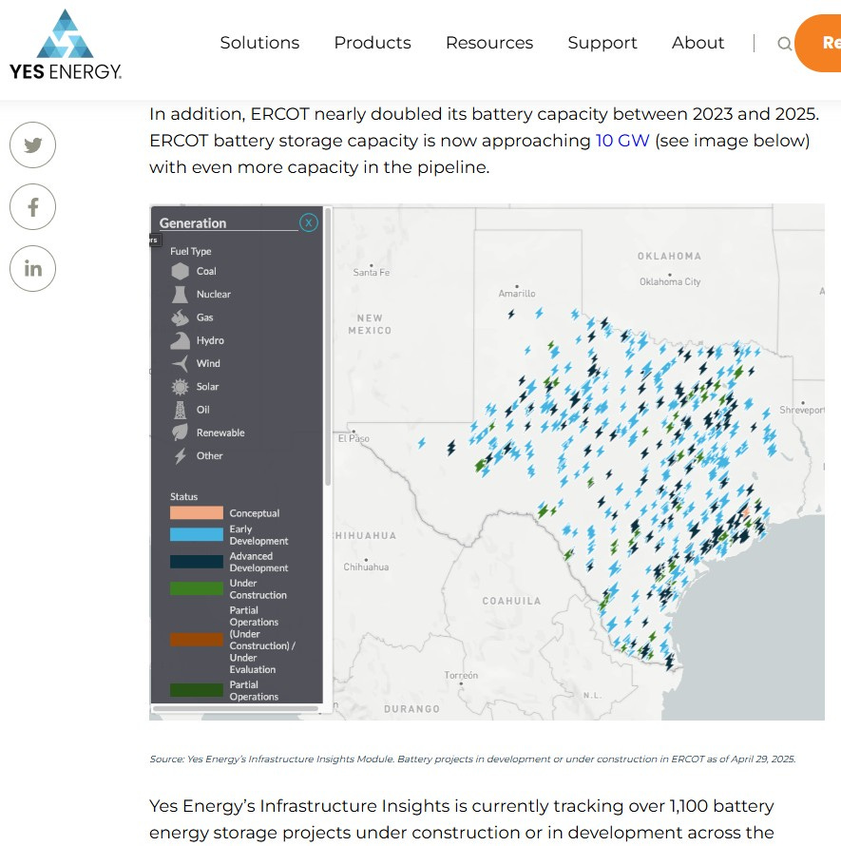Viewport: 841px width, 846px height.
Task: Open the Support menu
Action: click(602, 43)
